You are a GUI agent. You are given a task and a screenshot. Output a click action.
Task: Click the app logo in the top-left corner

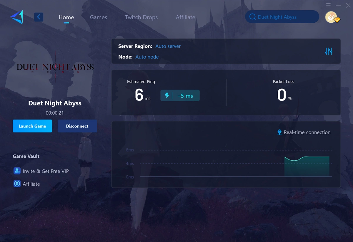16,17
